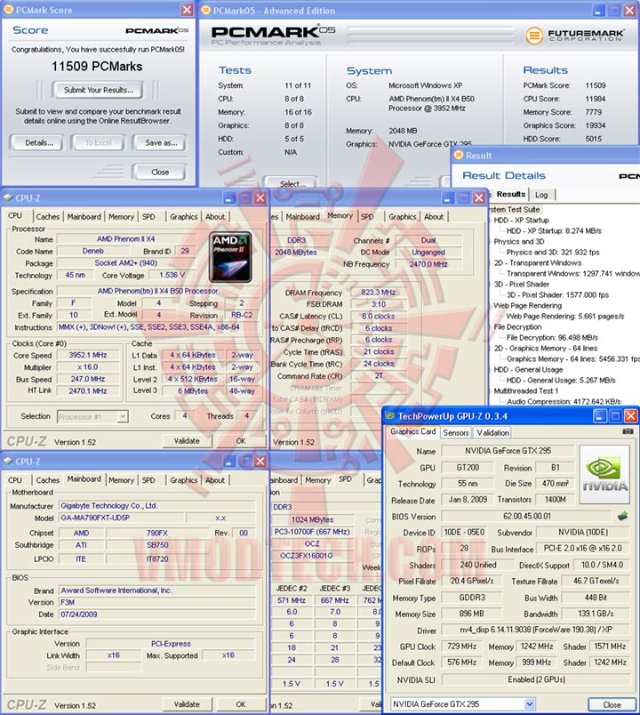
Task: Click the NVIDIA logo in GPU-Z
Action: [604, 475]
